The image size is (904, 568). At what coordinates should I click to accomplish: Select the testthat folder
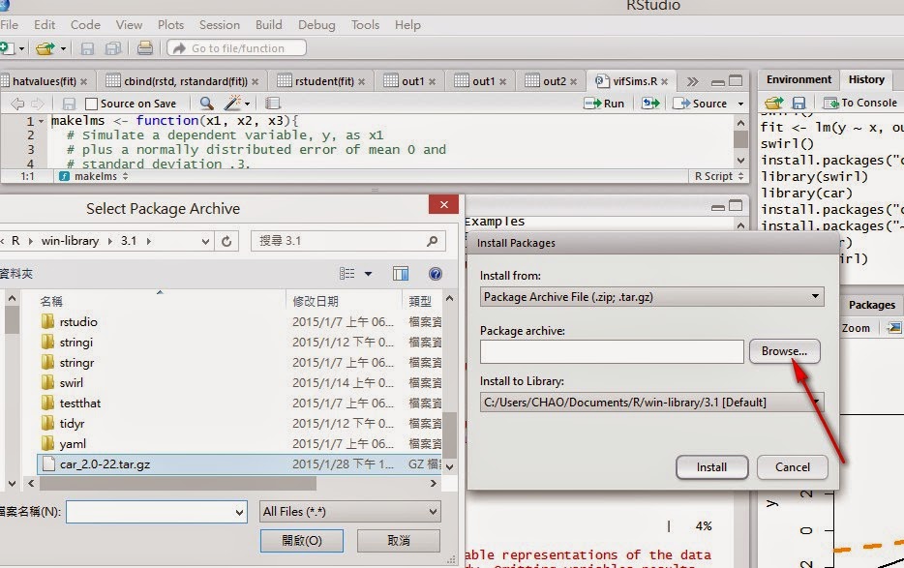80,404
